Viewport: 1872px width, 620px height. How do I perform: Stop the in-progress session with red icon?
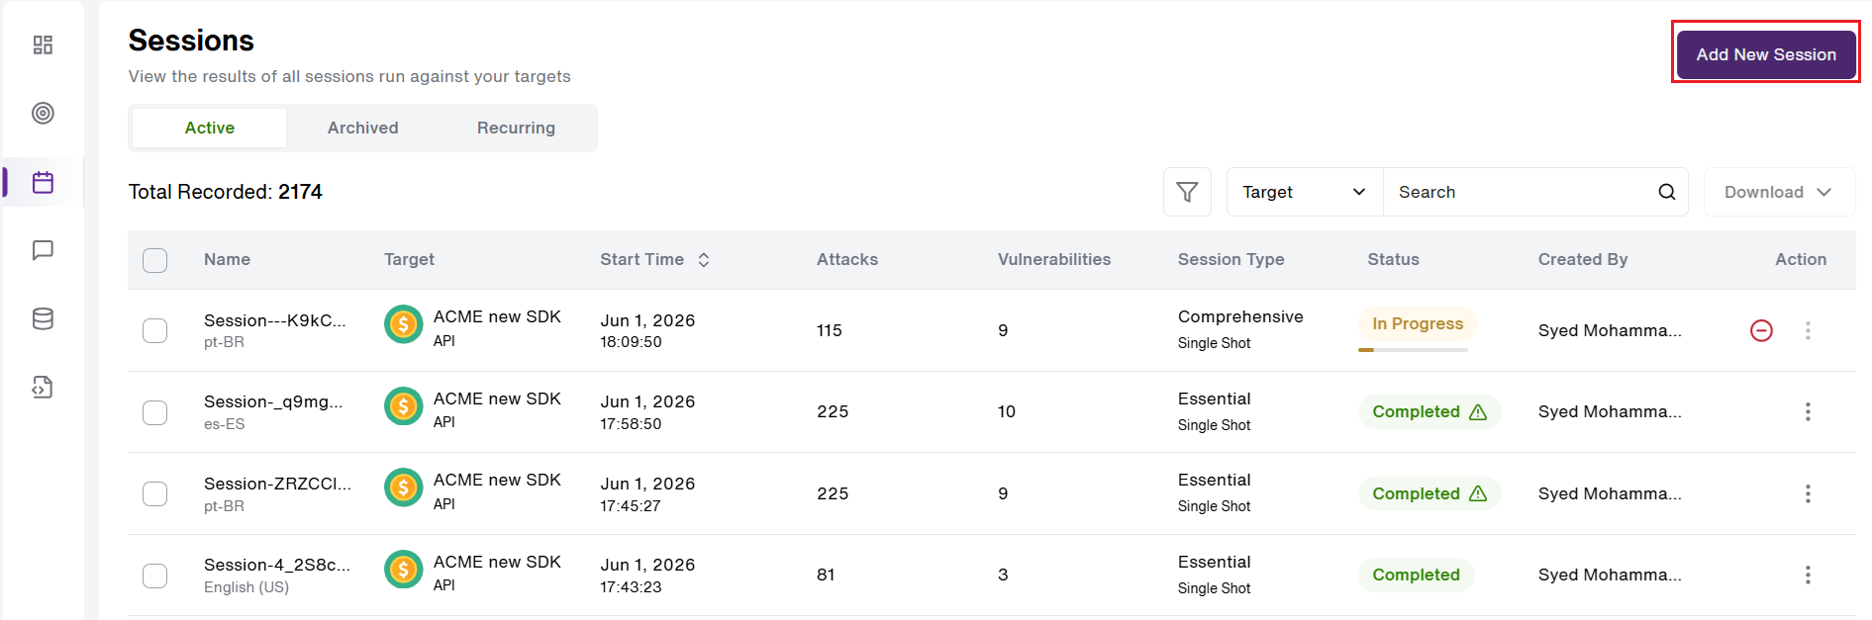[x=1761, y=330]
